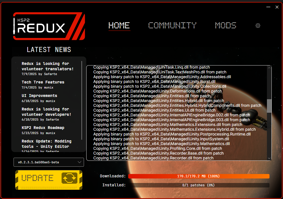Open the Tech Tree Features news item
The width and height of the screenshot is (283, 199).
point(43,82)
